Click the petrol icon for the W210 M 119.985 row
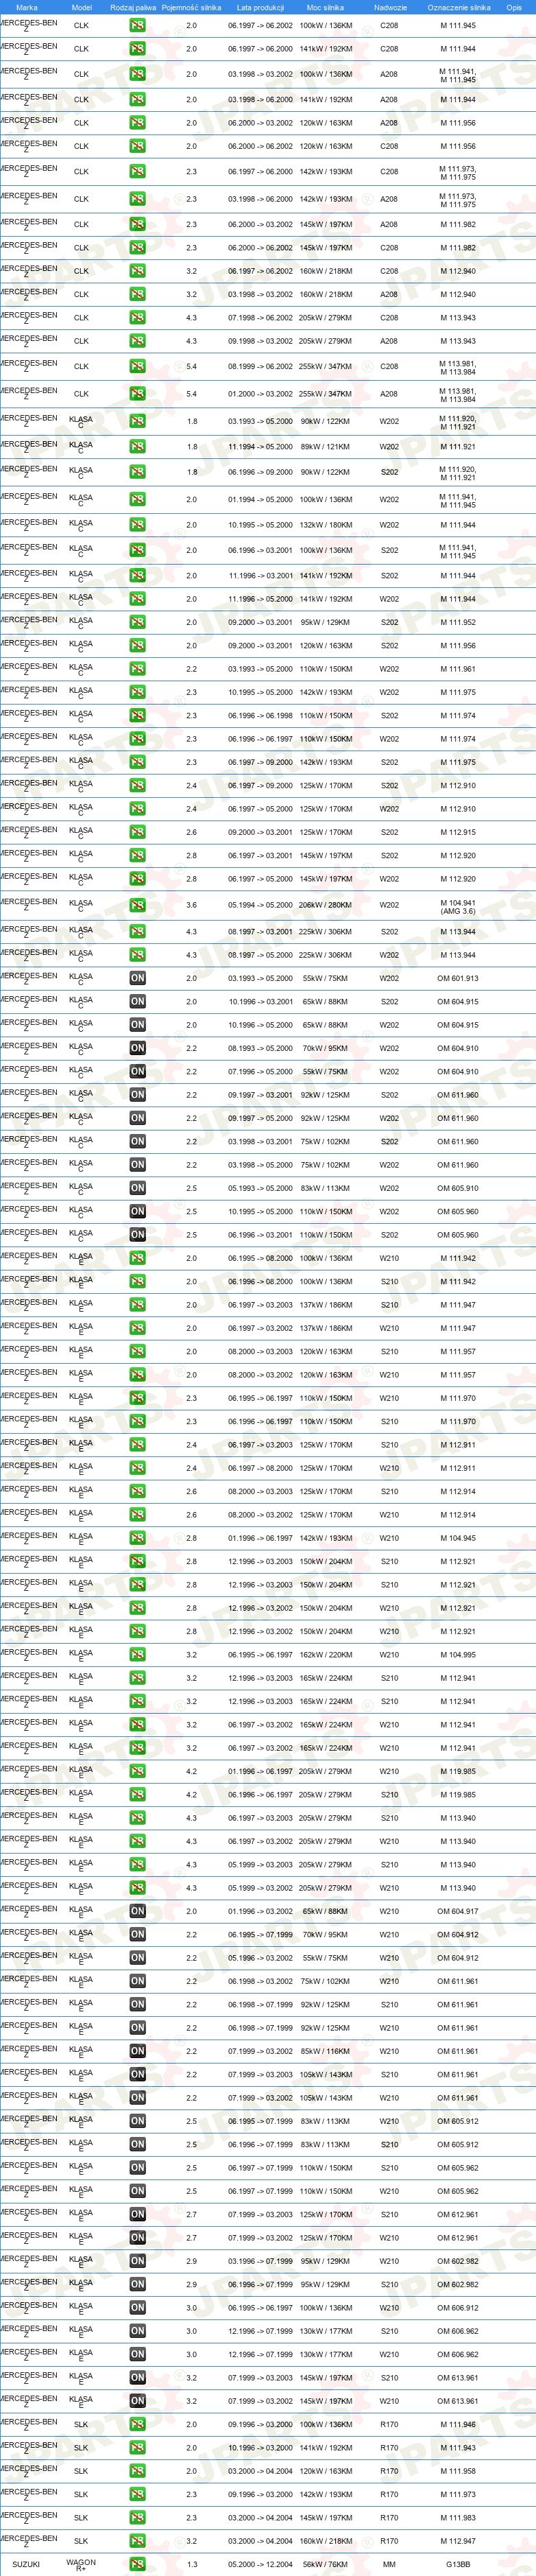Image resolution: width=536 pixels, height=2576 pixels. click(137, 1771)
